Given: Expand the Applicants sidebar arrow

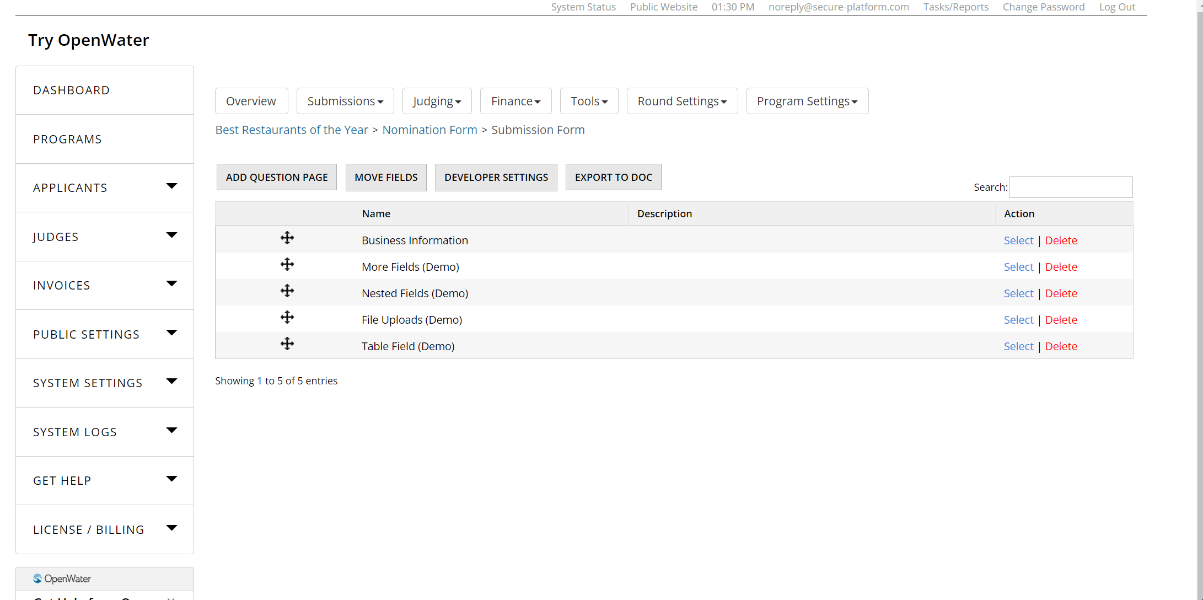Looking at the screenshot, I should (x=171, y=186).
